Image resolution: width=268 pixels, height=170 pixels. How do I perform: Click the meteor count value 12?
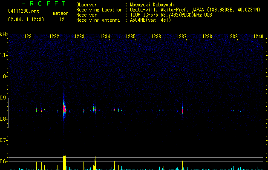click(x=62, y=20)
